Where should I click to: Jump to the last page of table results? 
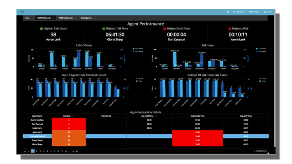[x=77, y=151]
